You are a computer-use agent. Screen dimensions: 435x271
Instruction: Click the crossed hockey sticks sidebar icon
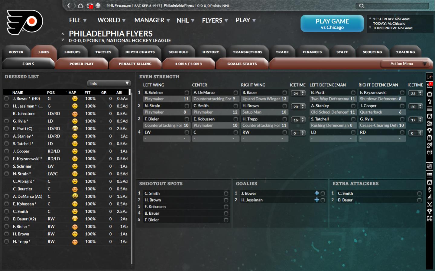pos(429,204)
